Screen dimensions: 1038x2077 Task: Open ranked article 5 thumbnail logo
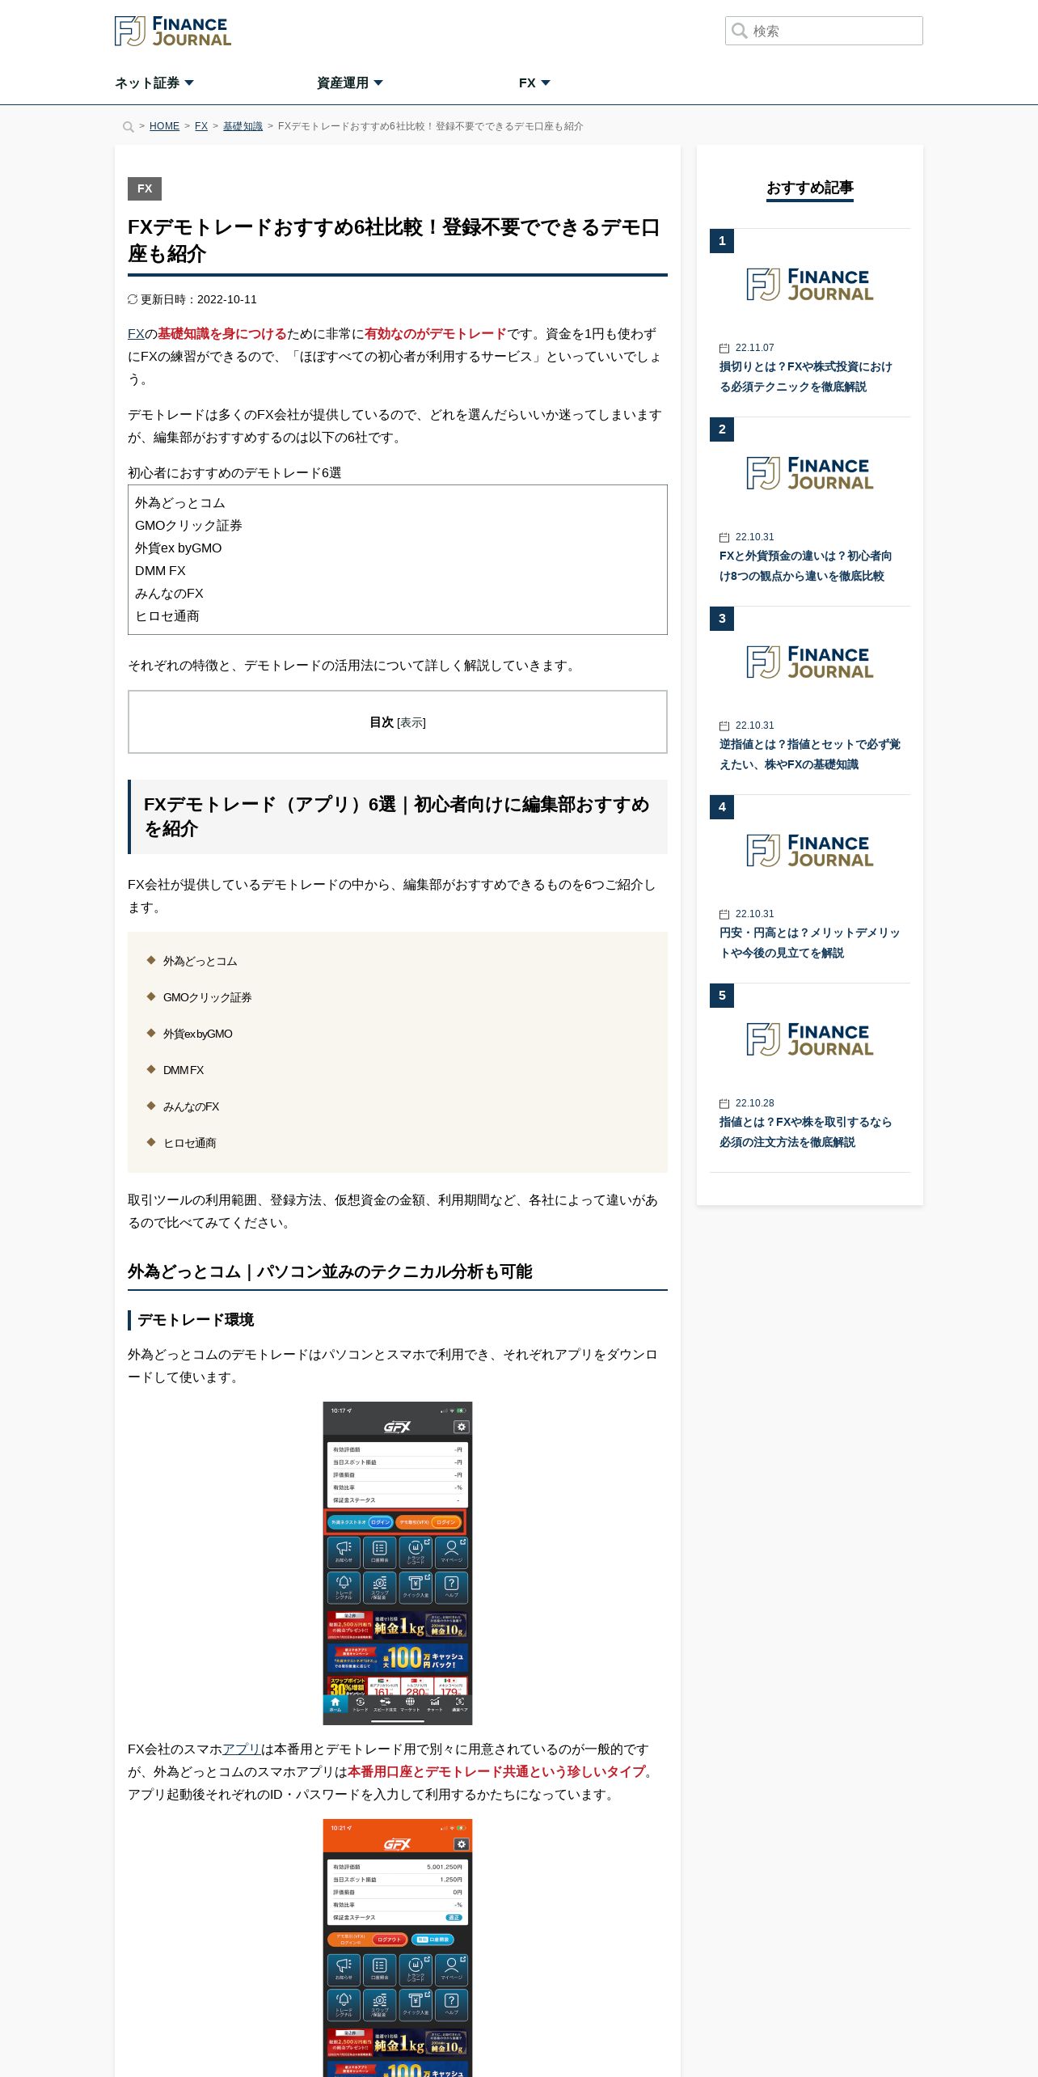(810, 1039)
